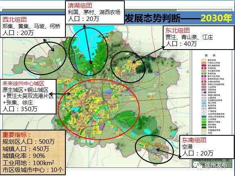Select the line '原主城区+铜山城区'
This screenshot has width=235, height=176.
tap(25, 90)
